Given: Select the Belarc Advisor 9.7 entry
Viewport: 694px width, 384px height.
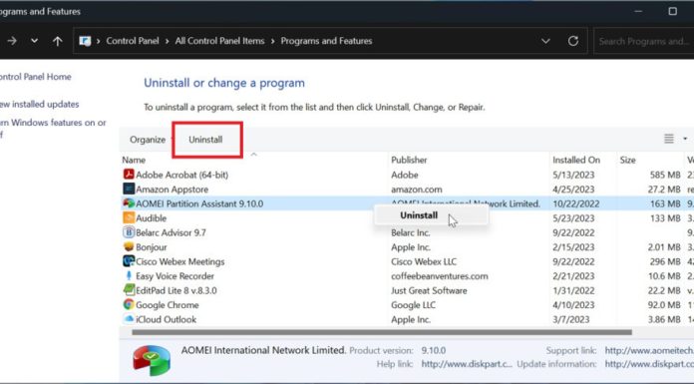Looking at the screenshot, I should click(x=171, y=232).
